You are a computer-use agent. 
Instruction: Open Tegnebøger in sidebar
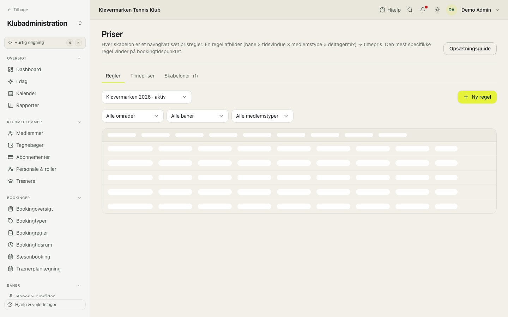tap(45, 145)
